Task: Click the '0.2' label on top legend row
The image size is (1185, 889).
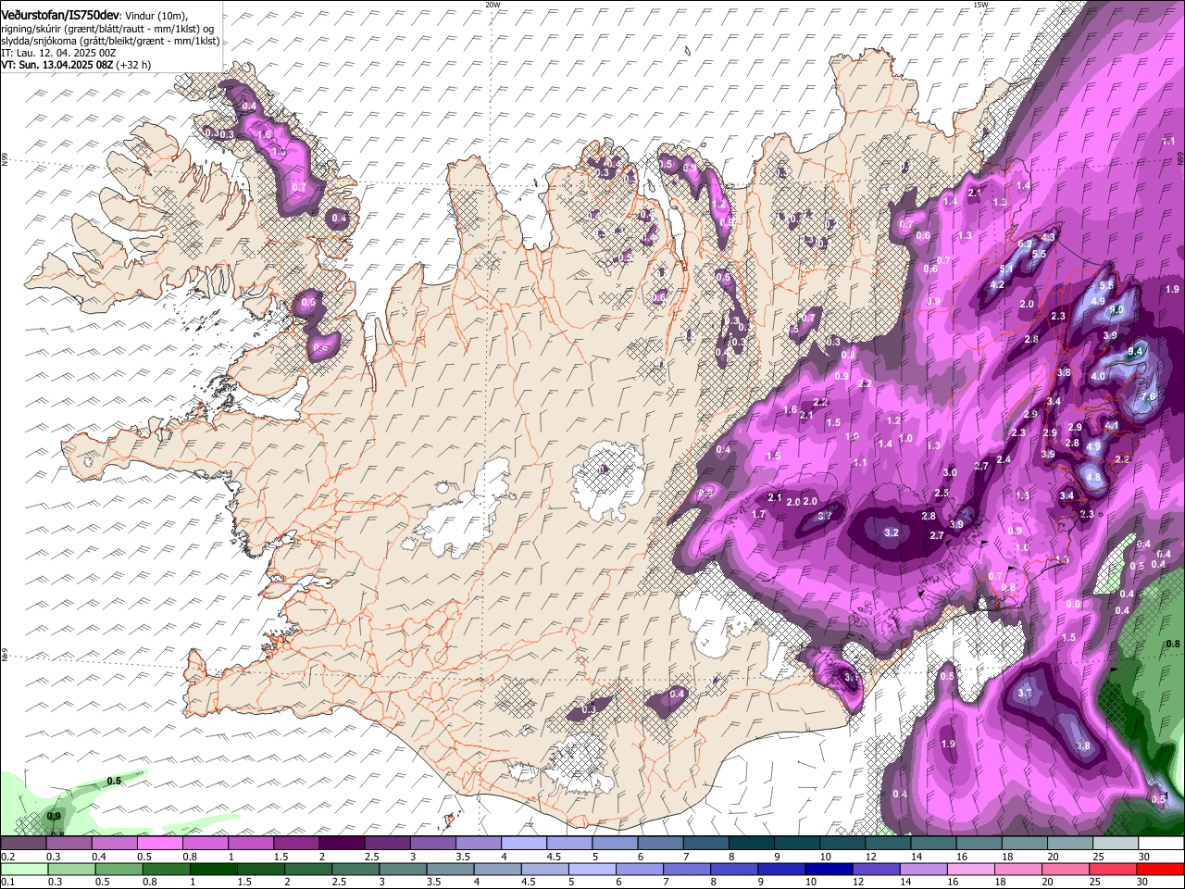Action: pos(7,857)
